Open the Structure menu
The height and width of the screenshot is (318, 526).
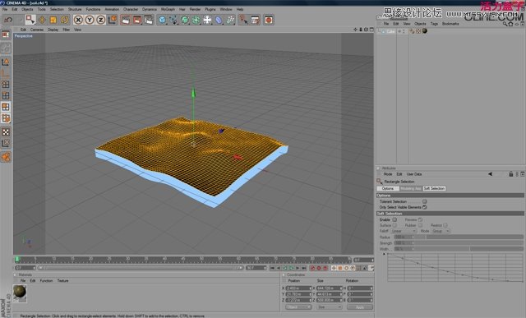75,9
